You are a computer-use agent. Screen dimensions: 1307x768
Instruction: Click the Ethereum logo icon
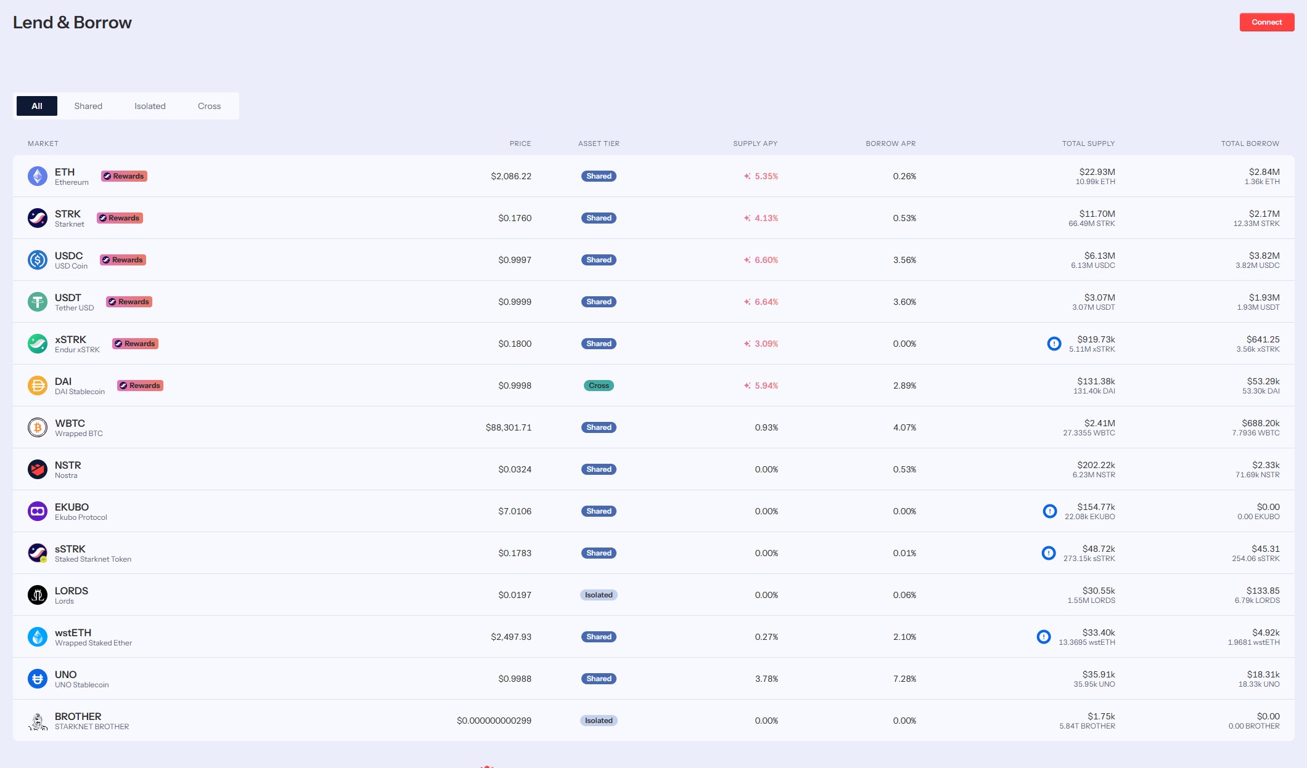coord(37,176)
